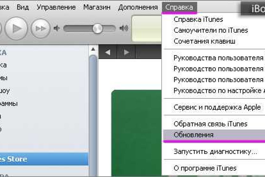
Task: Click the fast-forward next track button
Action: [40, 28]
